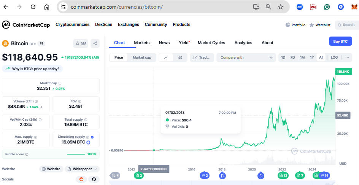Viewport: 359px width, 185px height.
Task: Expand Volume (24h) details chevron
Action: tap(41, 107)
